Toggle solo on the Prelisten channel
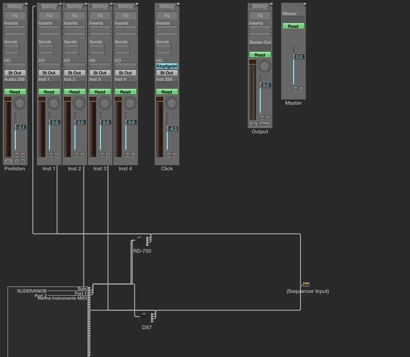The width and height of the screenshot is (410, 357). (23, 155)
